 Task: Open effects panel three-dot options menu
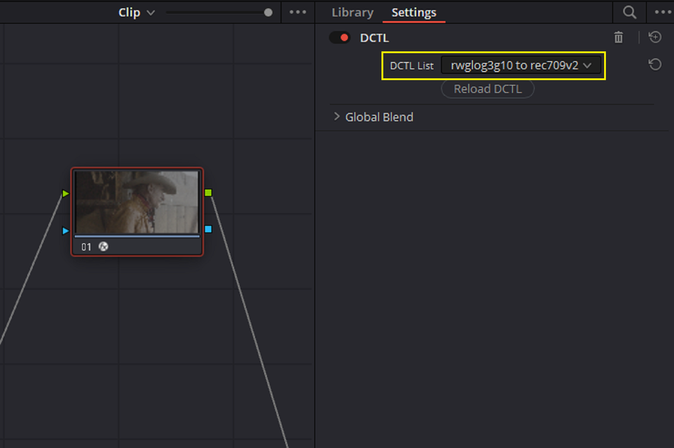(x=662, y=12)
